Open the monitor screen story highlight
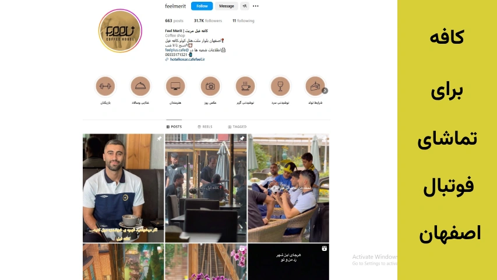The width and height of the screenshot is (497, 280). pos(175,86)
